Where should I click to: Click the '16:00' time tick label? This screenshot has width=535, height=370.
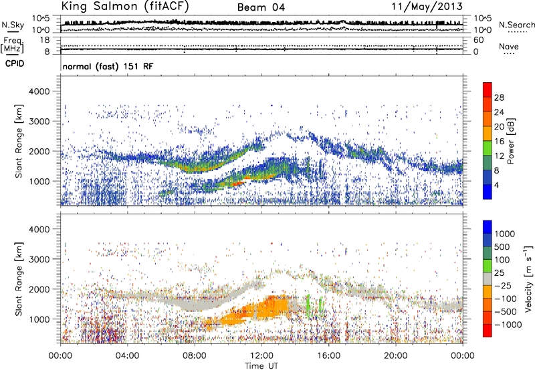coord(328,356)
